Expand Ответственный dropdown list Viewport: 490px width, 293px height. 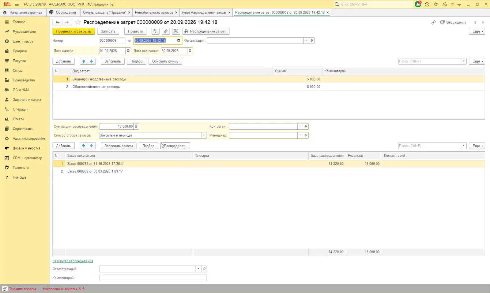(198, 269)
